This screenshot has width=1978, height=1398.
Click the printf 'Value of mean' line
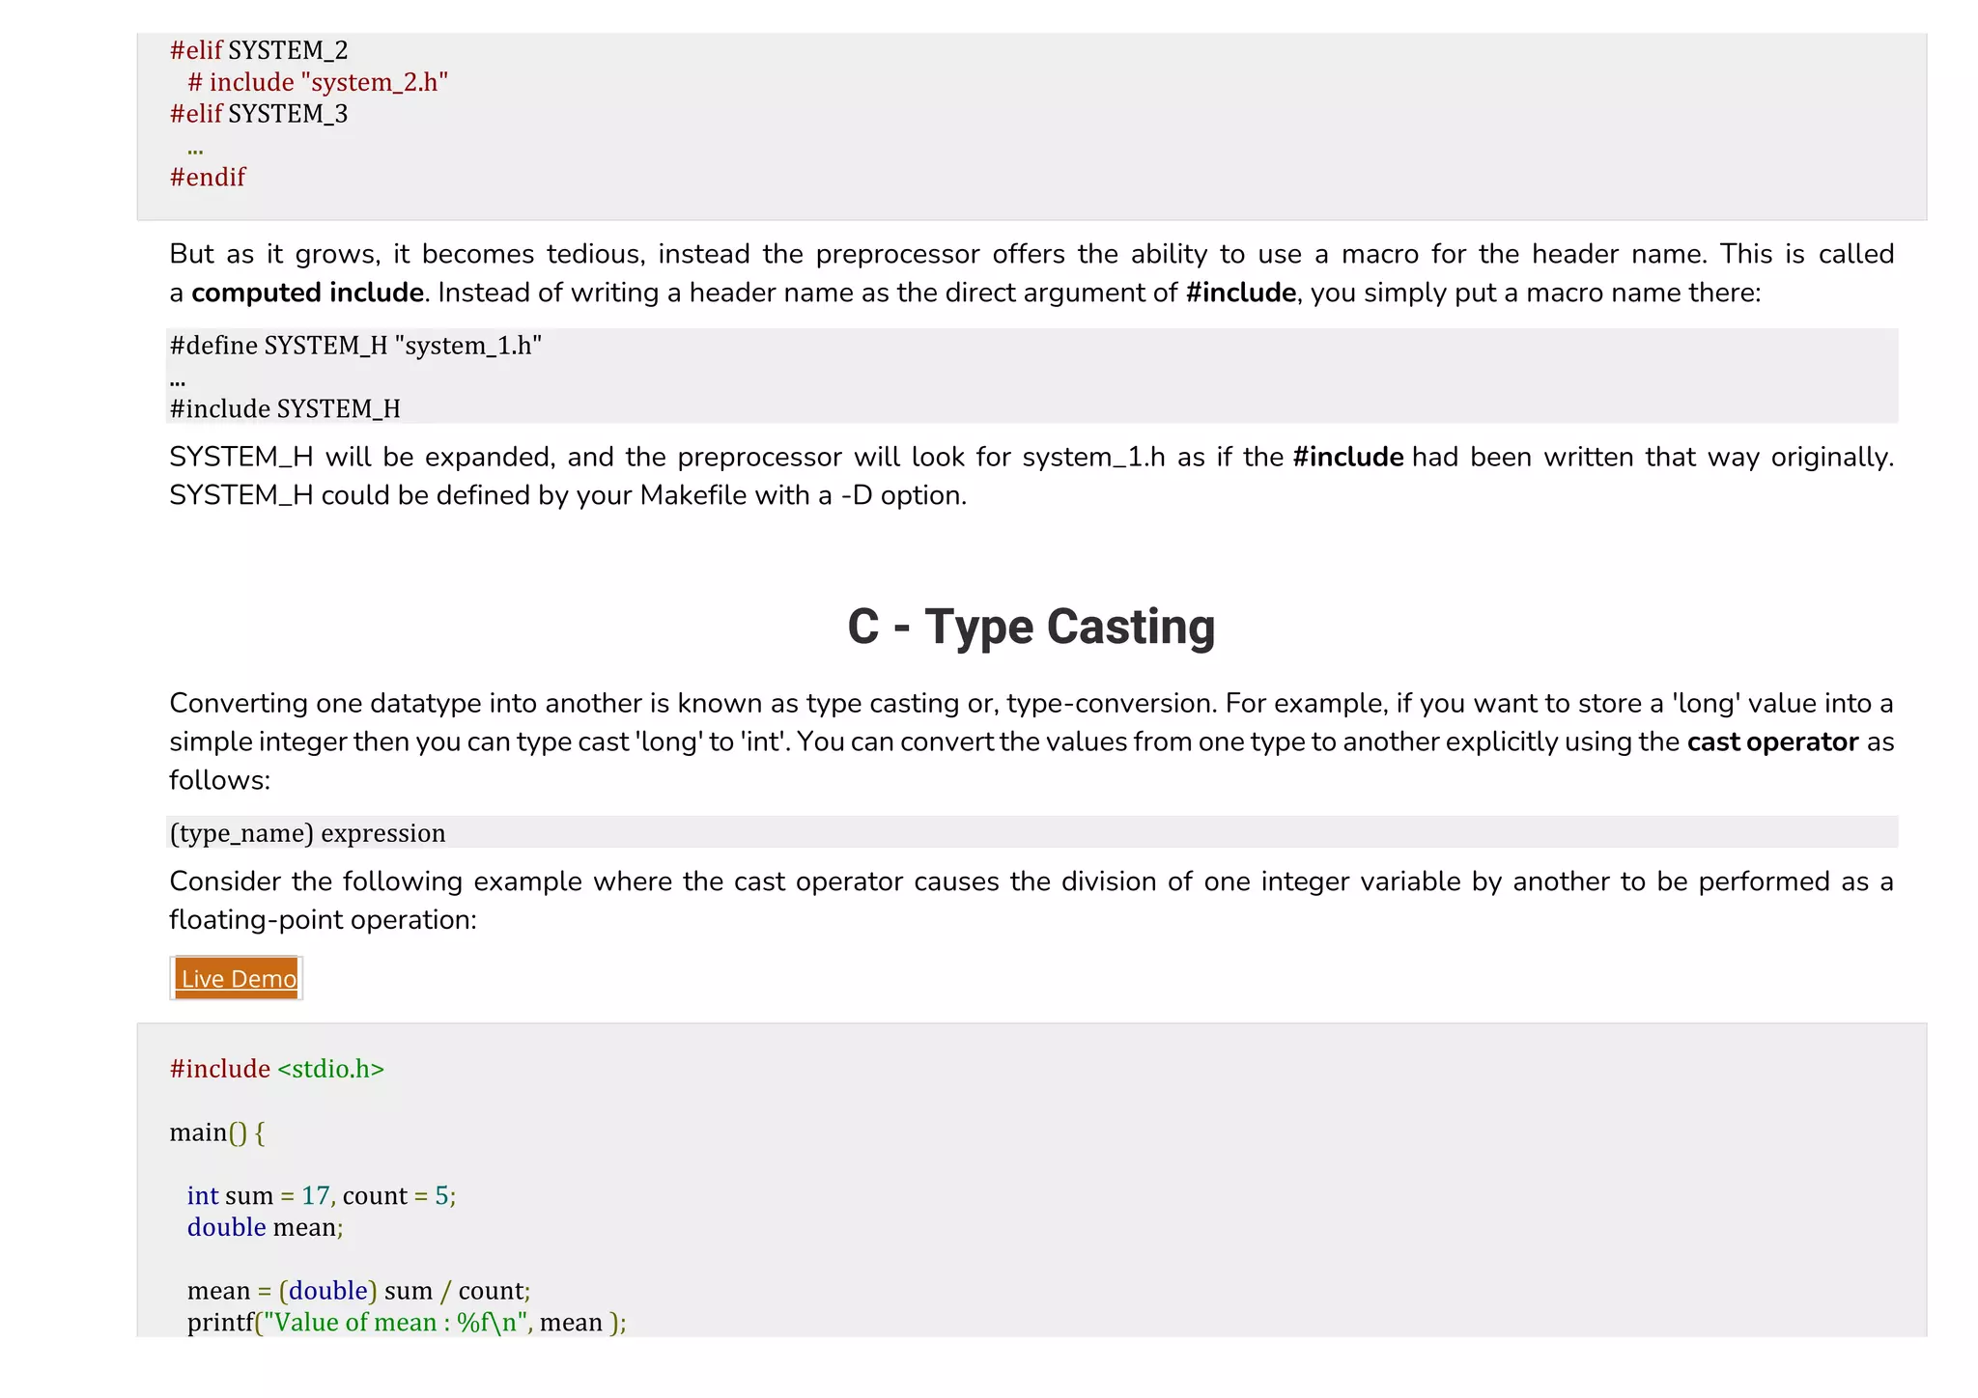pyautogui.click(x=407, y=1323)
